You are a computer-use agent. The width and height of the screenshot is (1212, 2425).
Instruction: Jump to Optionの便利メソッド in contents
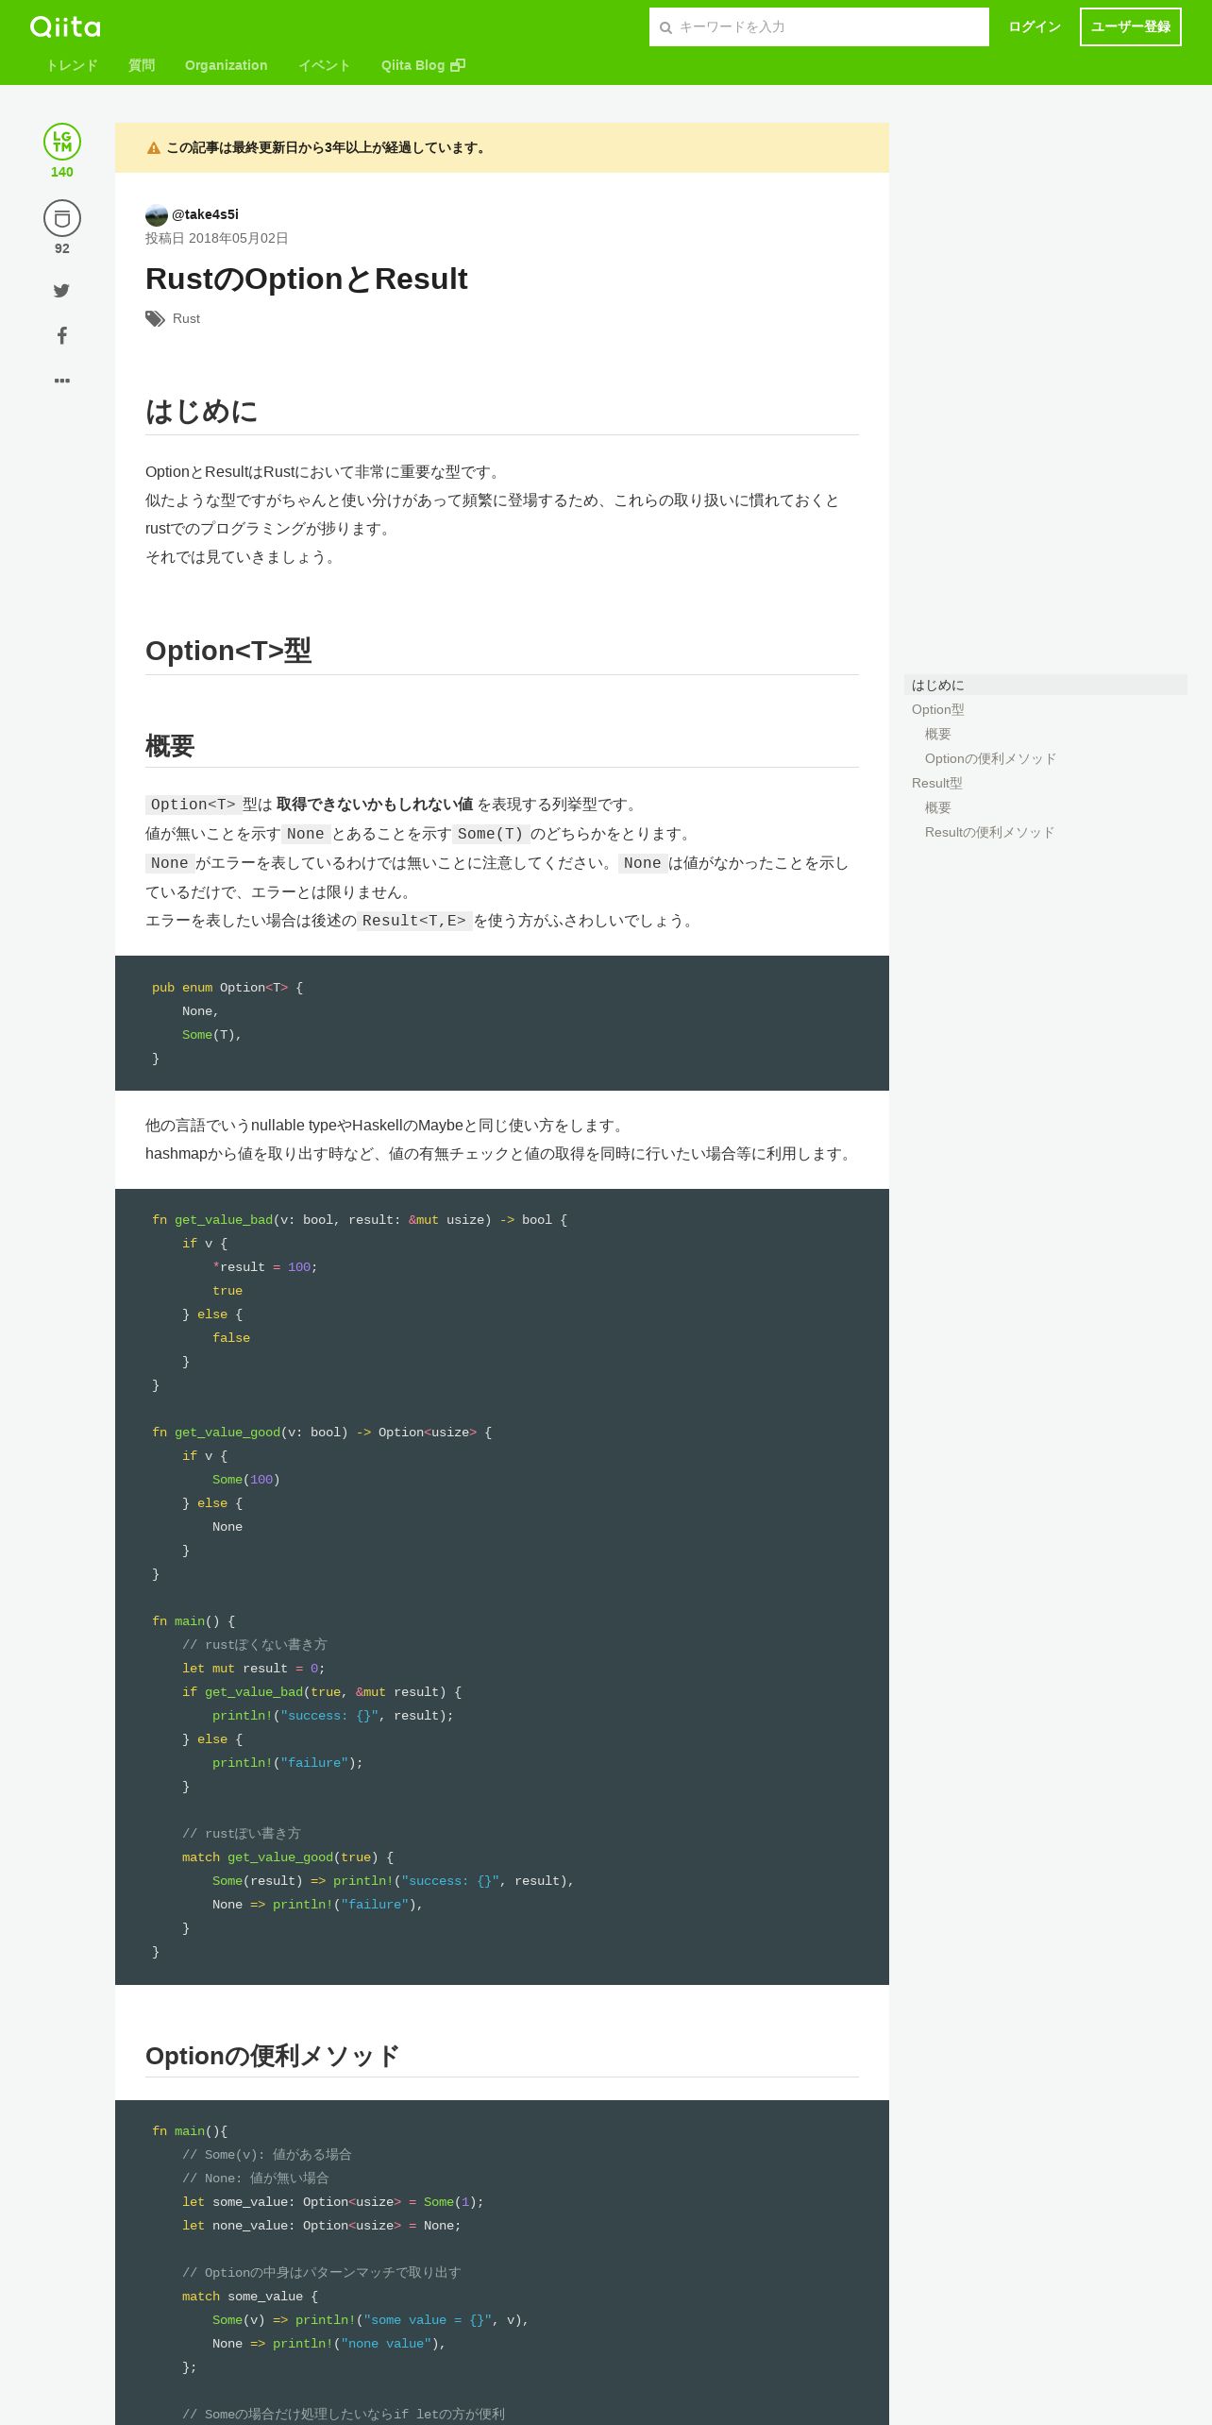(991, 758)
